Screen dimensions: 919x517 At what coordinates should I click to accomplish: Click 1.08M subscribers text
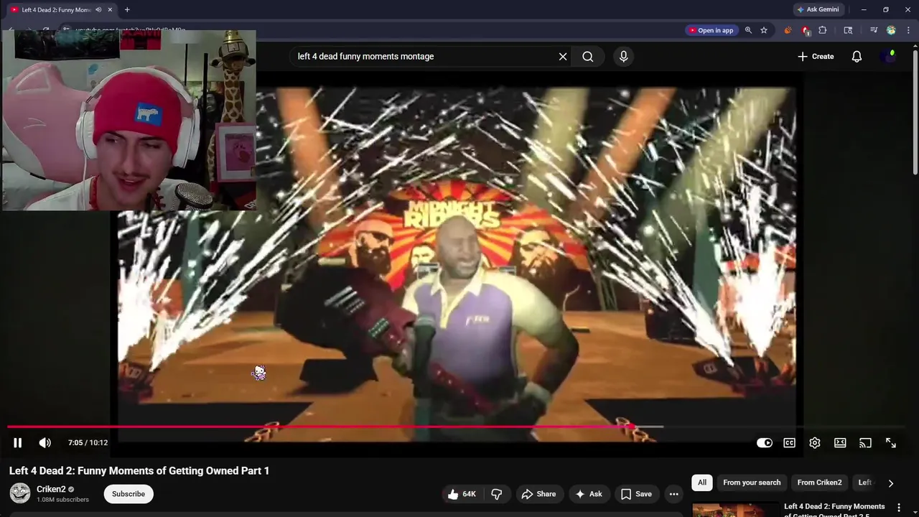tap(62, 500)
